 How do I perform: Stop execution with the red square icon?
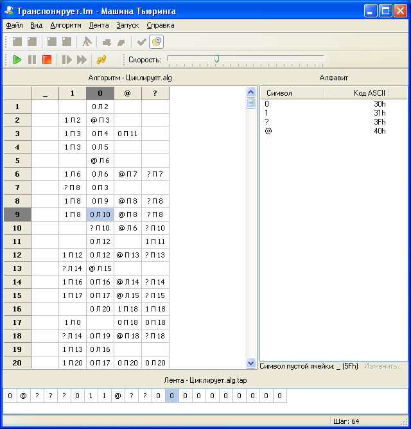pyautogui.click(x=47, y=59)
